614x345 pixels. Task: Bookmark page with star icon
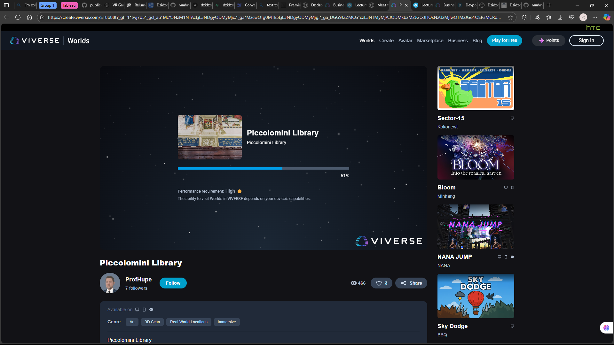pos(510,17)
